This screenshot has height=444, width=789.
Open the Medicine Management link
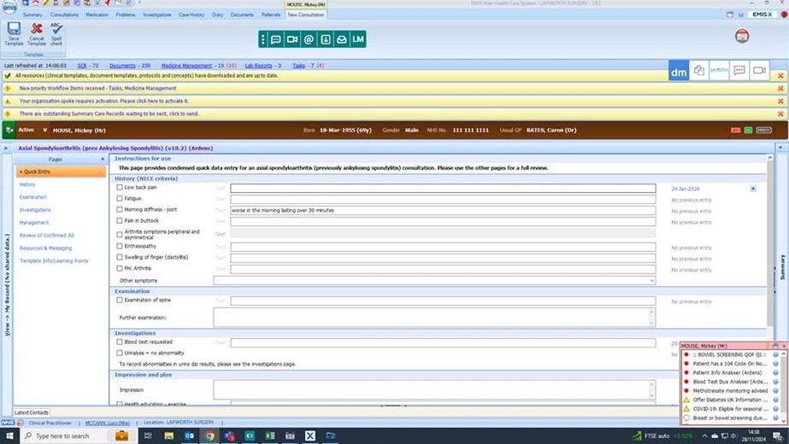coord(186,66)
